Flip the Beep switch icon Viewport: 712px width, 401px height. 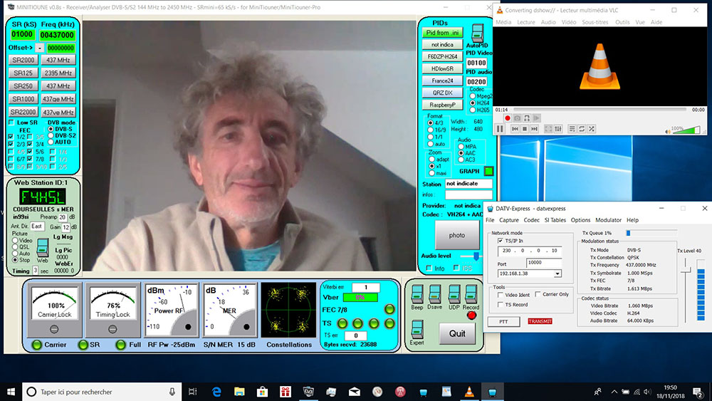pyautogui.click(x=417, y=293)
